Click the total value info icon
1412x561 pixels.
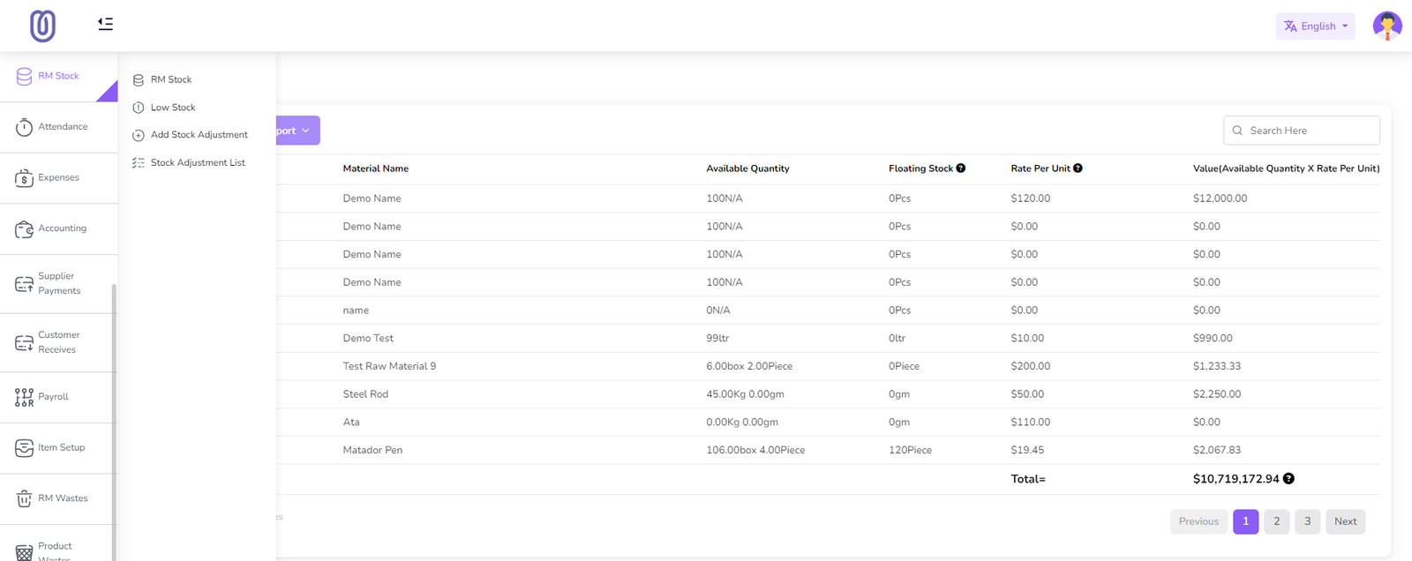(1288, 479)
